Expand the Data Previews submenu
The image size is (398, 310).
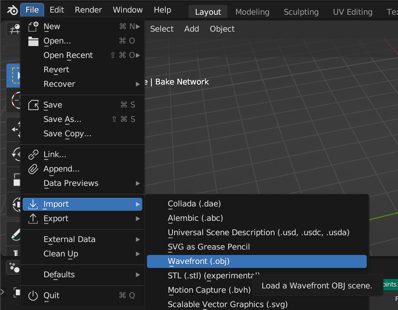point(82,183)
